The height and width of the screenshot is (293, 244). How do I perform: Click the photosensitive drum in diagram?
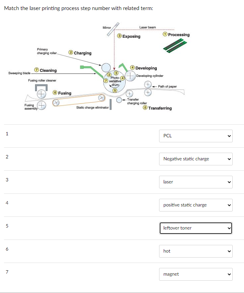[114, 82]
